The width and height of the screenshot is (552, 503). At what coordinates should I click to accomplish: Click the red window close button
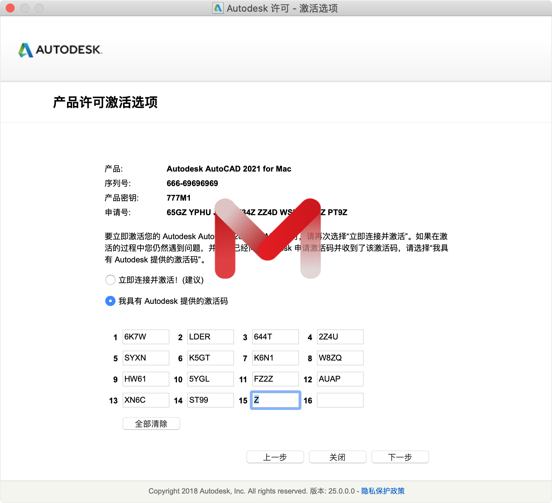10,8
